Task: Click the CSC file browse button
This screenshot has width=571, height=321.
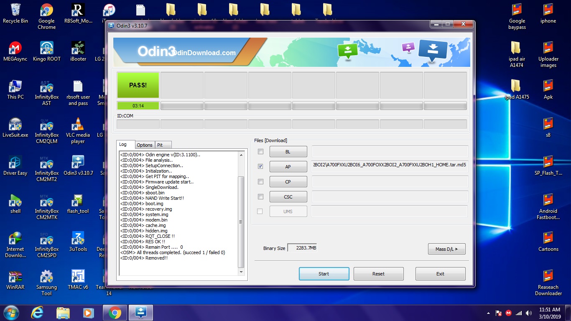Action: pos(288,197)
